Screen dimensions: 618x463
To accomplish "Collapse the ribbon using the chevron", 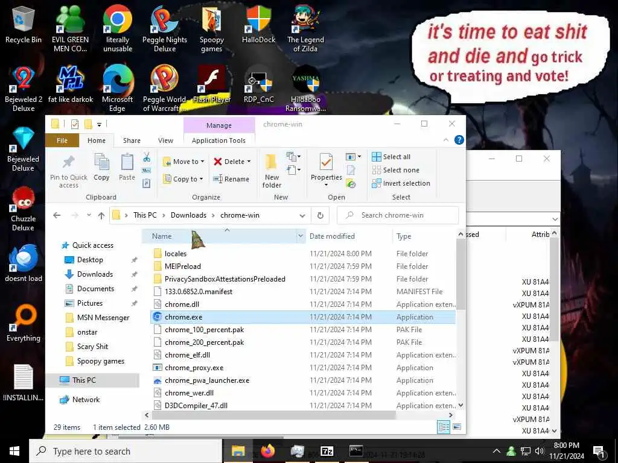I will coord(446,140).
